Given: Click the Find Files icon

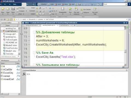Looking at the screenshot, I should click(17, 8).
